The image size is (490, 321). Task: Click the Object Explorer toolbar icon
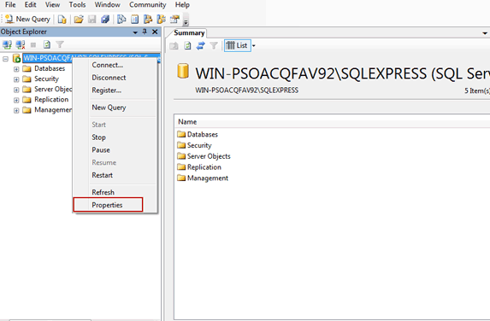coord(147,20)
